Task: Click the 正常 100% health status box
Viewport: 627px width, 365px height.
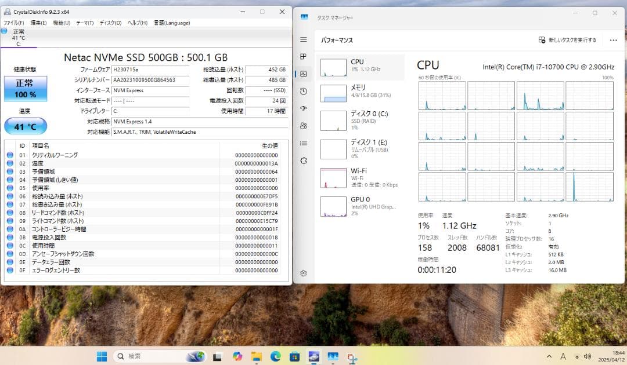Action: 24,87
